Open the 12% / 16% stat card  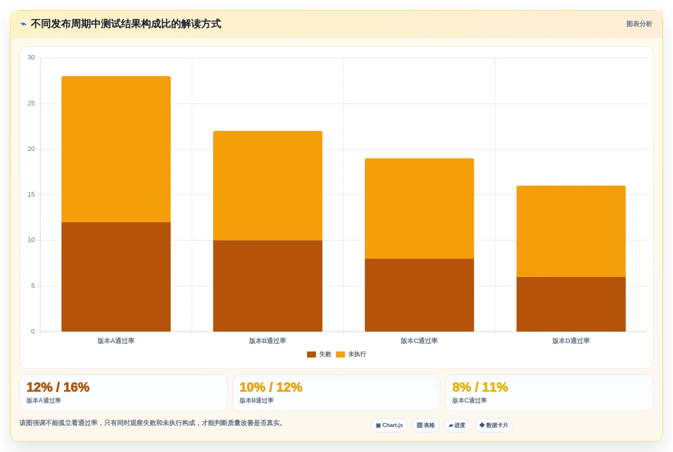click(x=124, y=392)
